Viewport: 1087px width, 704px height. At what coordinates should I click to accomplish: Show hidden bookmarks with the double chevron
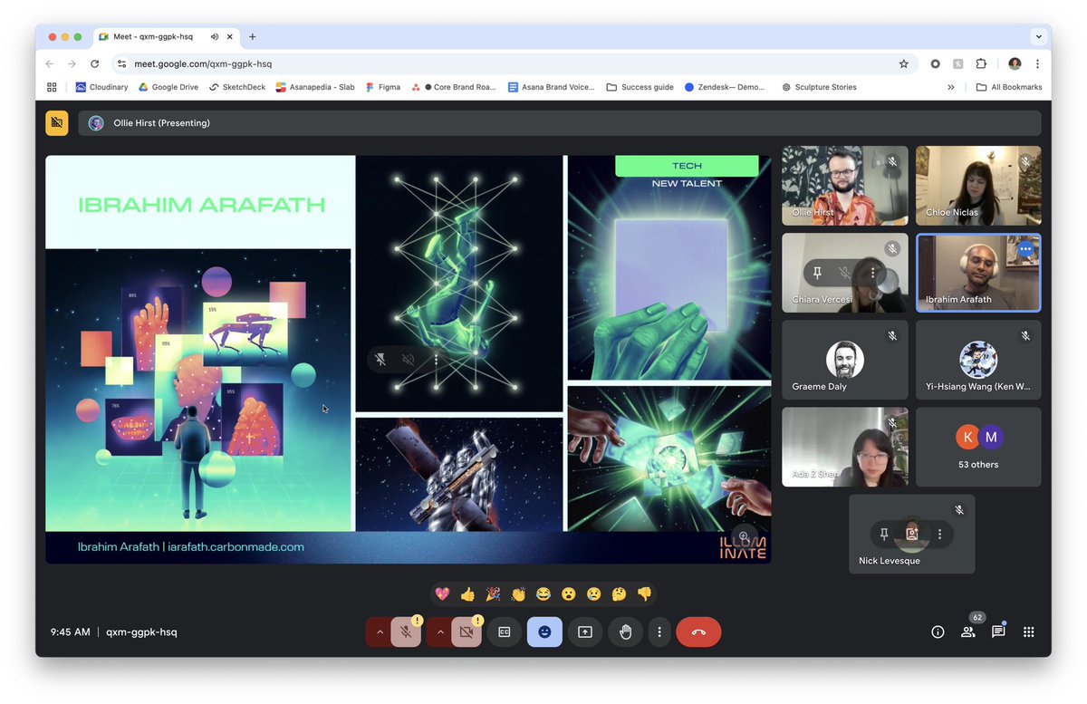tap(950, 87)
